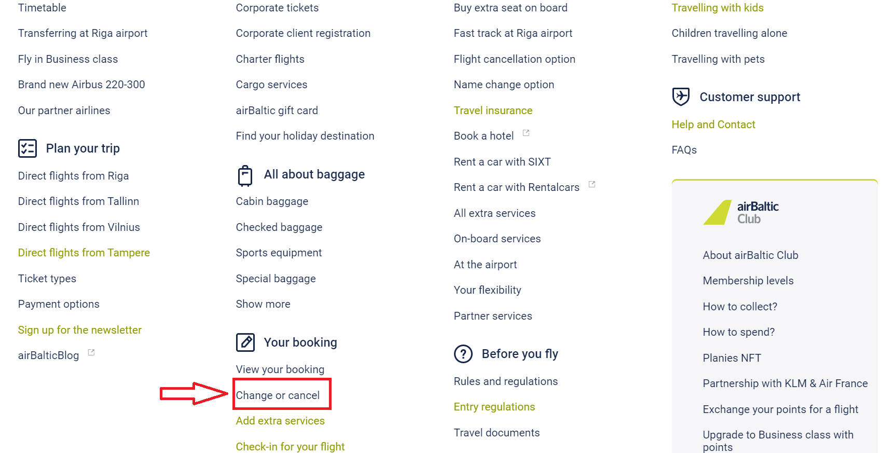The width and height of the screenshot is (881, 453).
Task: Click external link icon beside Book a hotel
Action: click(526, 133)
